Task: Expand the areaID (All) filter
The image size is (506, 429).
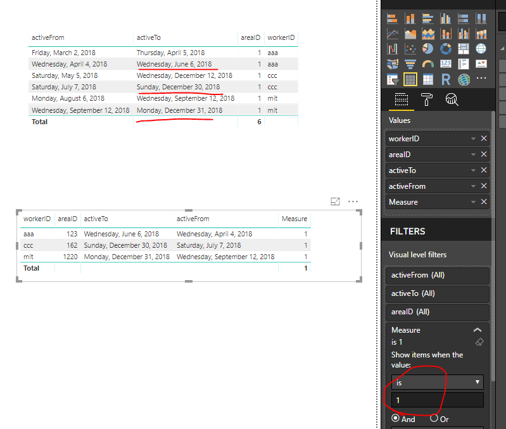Action: point(437,312)
